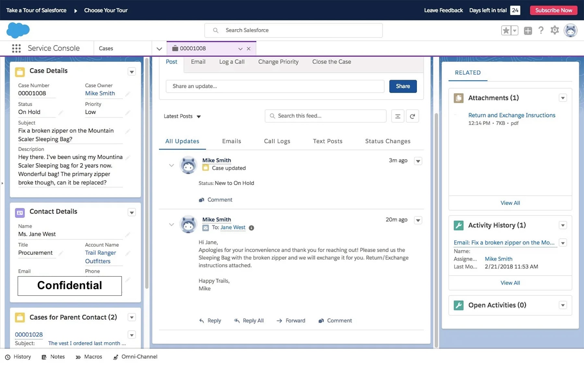Open the Attachments panel dropdown
This screenshot has height=365, width=584.
point(563,98)
